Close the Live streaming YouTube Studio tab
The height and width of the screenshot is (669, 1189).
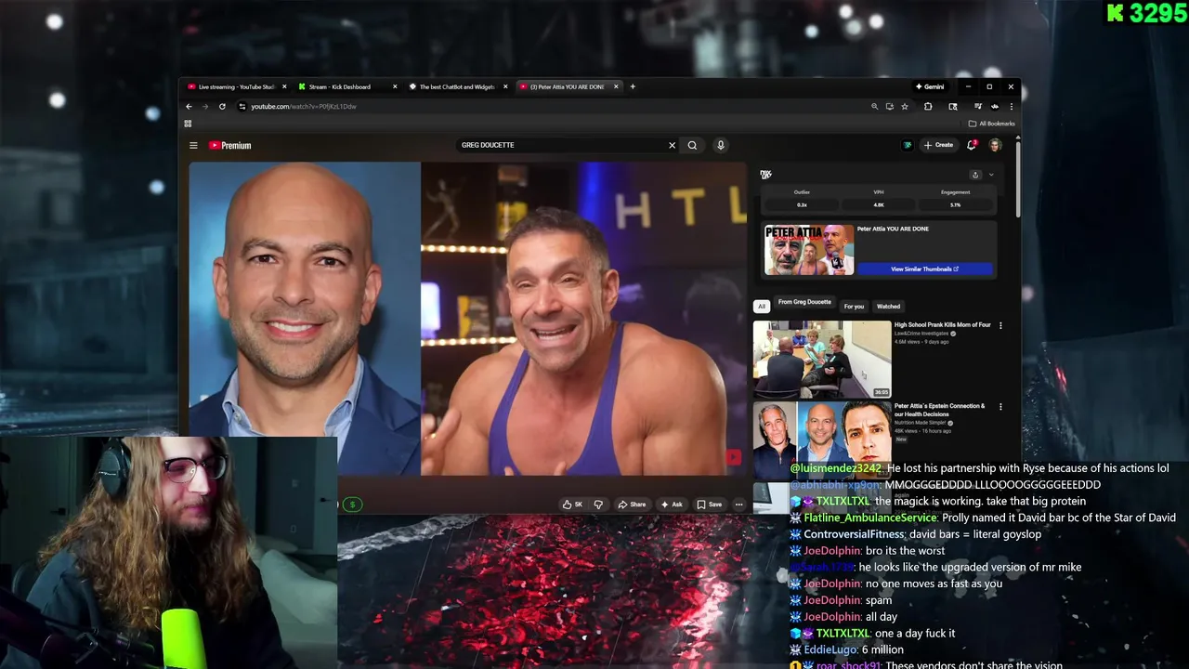(x=284, y=86)
